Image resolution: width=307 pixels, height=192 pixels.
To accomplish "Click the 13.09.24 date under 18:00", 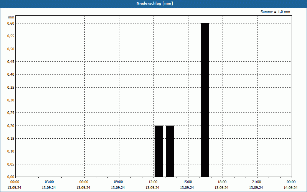I will (221, 188).
